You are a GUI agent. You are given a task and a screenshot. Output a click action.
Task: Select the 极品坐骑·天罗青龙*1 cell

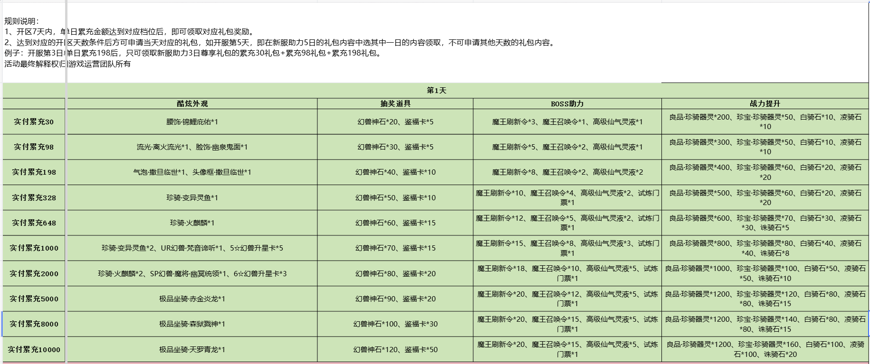tap(192, 350)
